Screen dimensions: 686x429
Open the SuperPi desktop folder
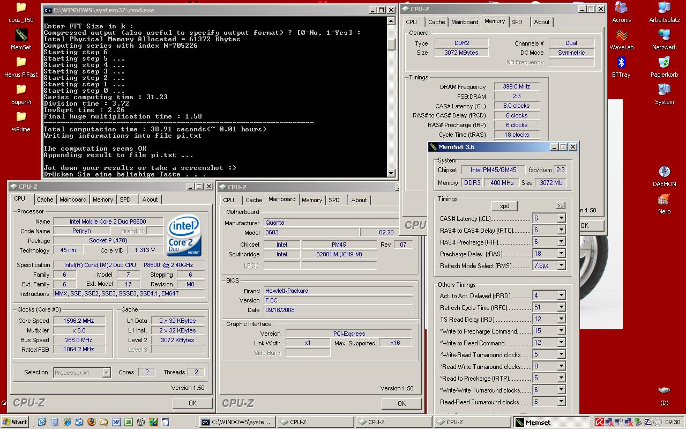click(21, 94)
